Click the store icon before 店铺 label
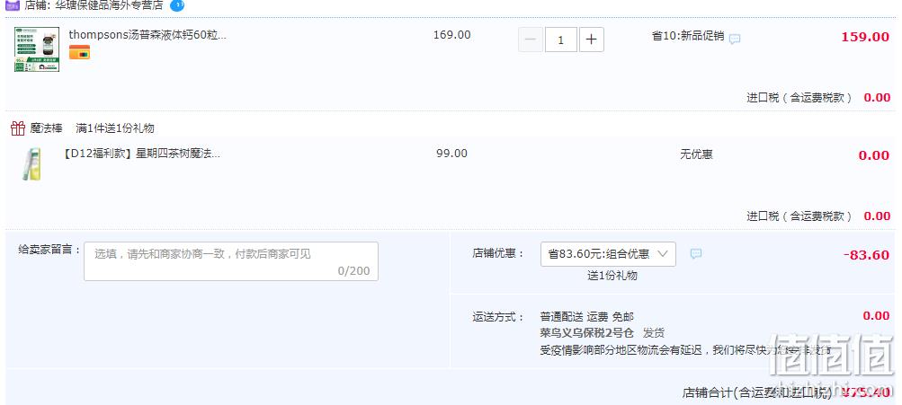Image resolution: width=902 pixels, height=405 pixels. 13,4
